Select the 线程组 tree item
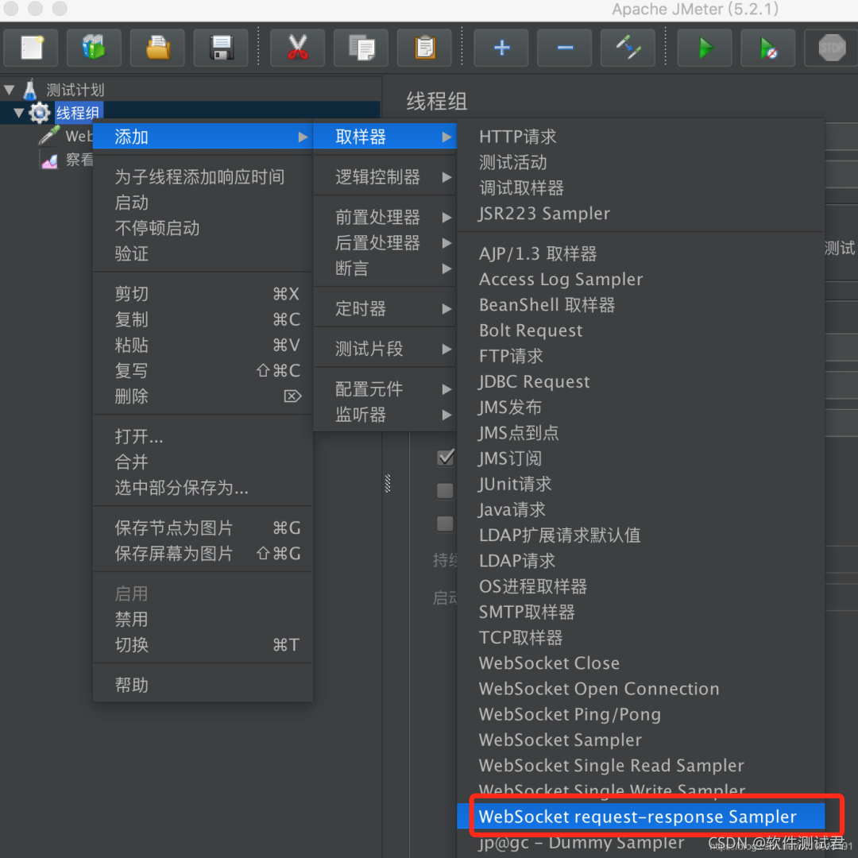Screen dimensions: 858x858 [78, 113]
